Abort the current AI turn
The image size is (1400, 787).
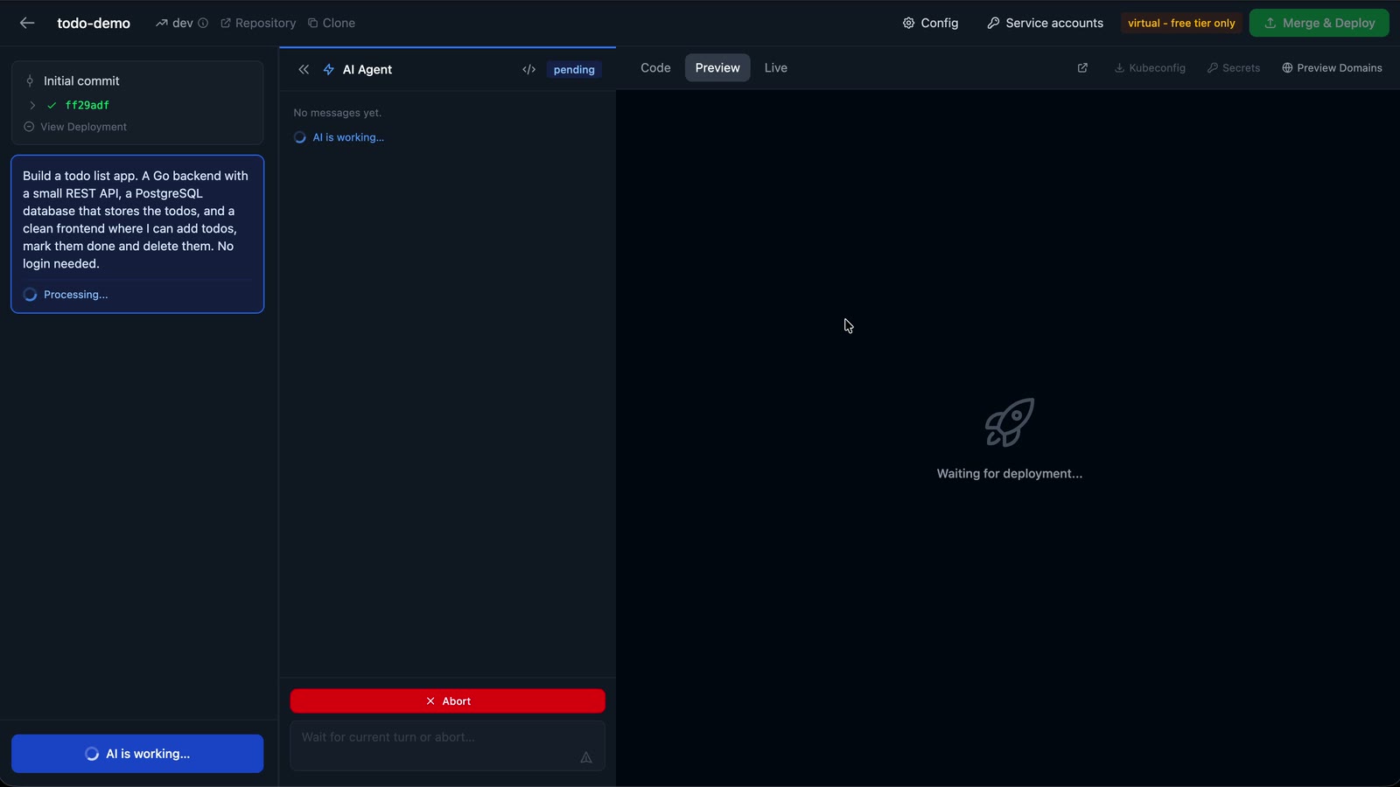coord(447,701)
